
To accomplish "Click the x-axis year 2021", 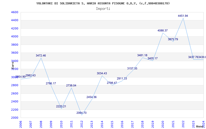I will 173,124.
